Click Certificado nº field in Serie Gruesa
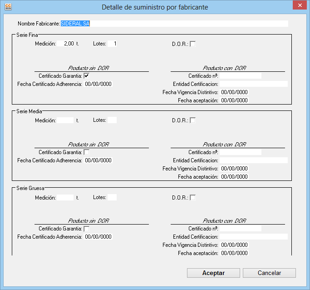The width and height of the screenshot is (310, 290). coord(241,229)
